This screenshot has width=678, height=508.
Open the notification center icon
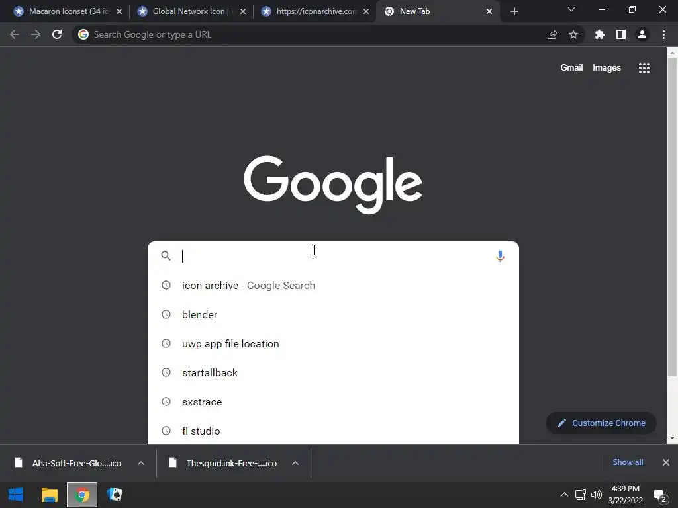pyautogui.click(x=660, y=496)
